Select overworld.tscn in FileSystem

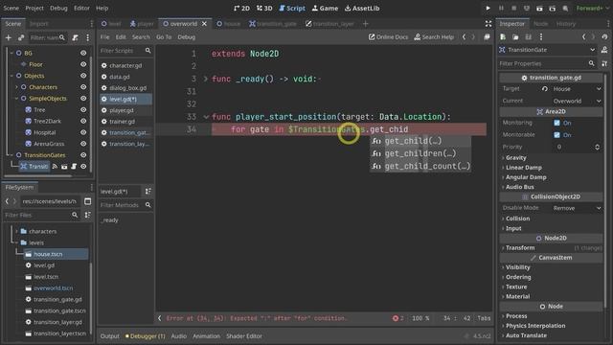point(53,287)
